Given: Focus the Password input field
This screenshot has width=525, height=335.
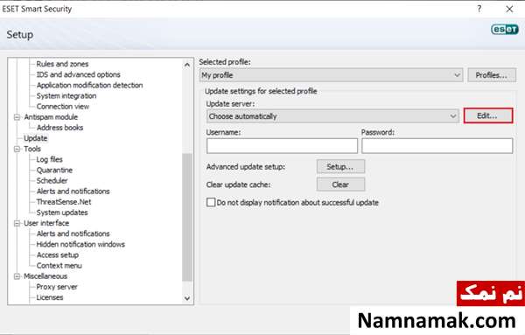Looking at the screenshot, I should (437, 146).
